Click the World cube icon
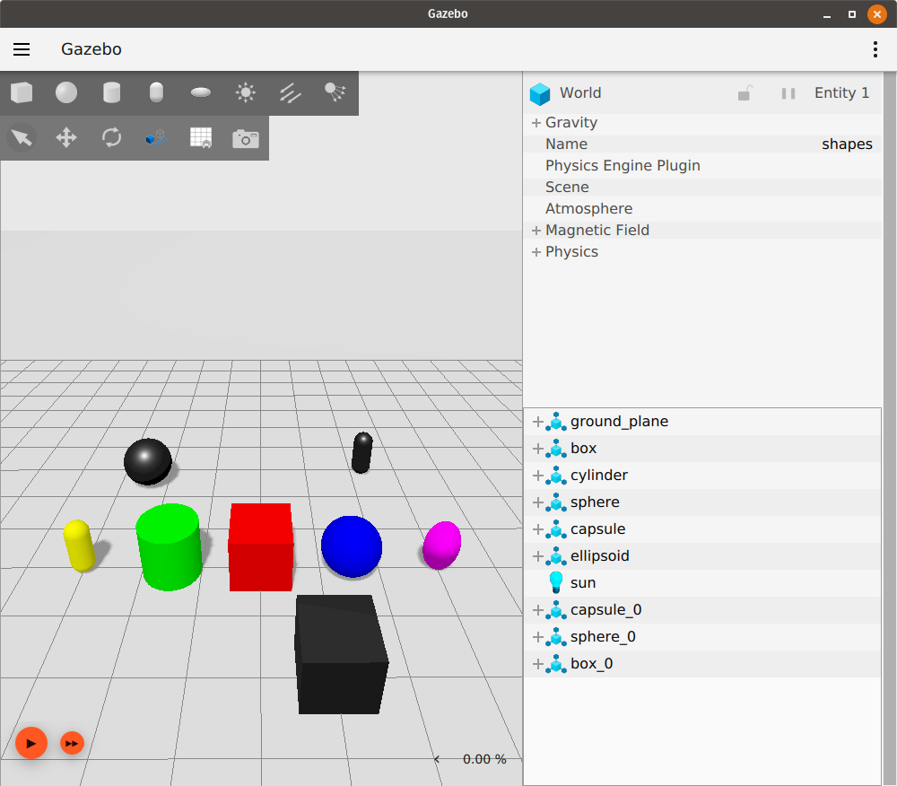The width and height of the screenshot is (897, 786). click(x=539, y=94)
